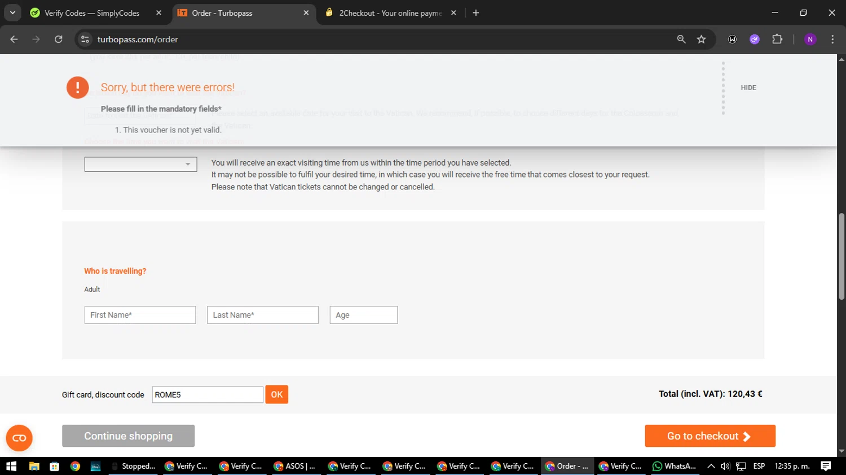
Task: Open a new browser tab
Action: click(476, 13)
